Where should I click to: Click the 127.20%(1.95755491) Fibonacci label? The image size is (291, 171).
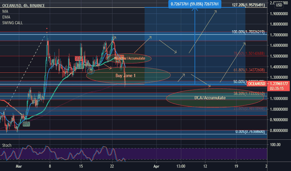[248, 5]
